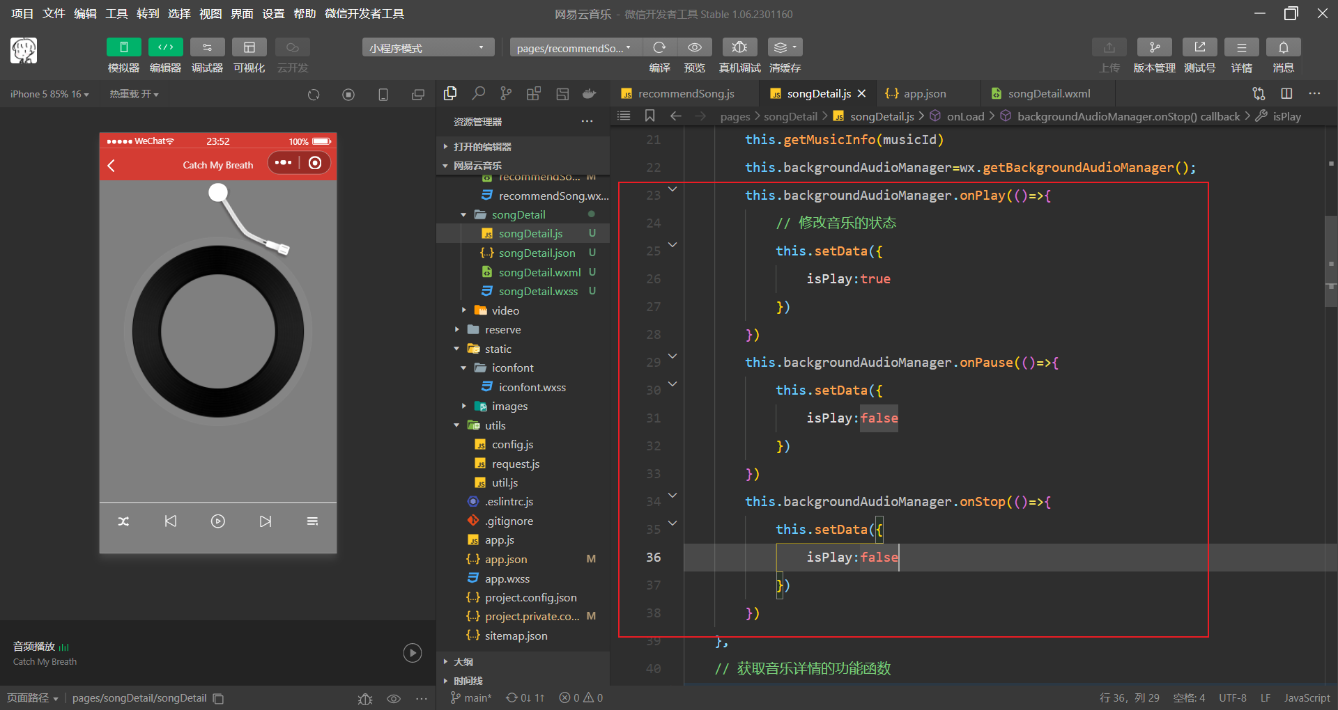The width and height of the screenshot is (1338, 710).
Task: Switch to songDetail.wxml tab
Action: click(x=1048, y=93)
